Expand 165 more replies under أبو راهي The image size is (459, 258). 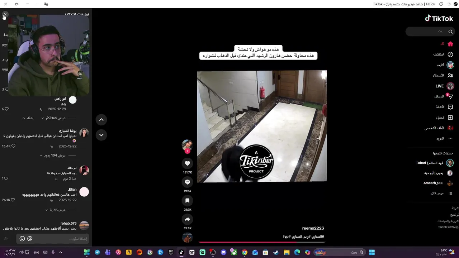(53, 118)
